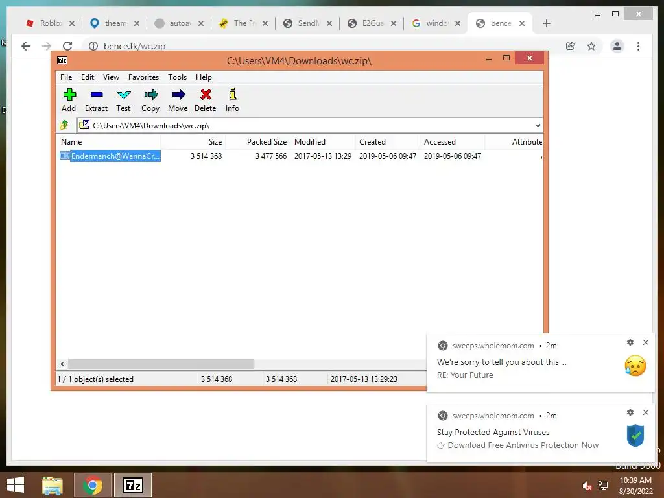Open the Windows Start button
Screen dimensions: 664x498
pos(16,485)
